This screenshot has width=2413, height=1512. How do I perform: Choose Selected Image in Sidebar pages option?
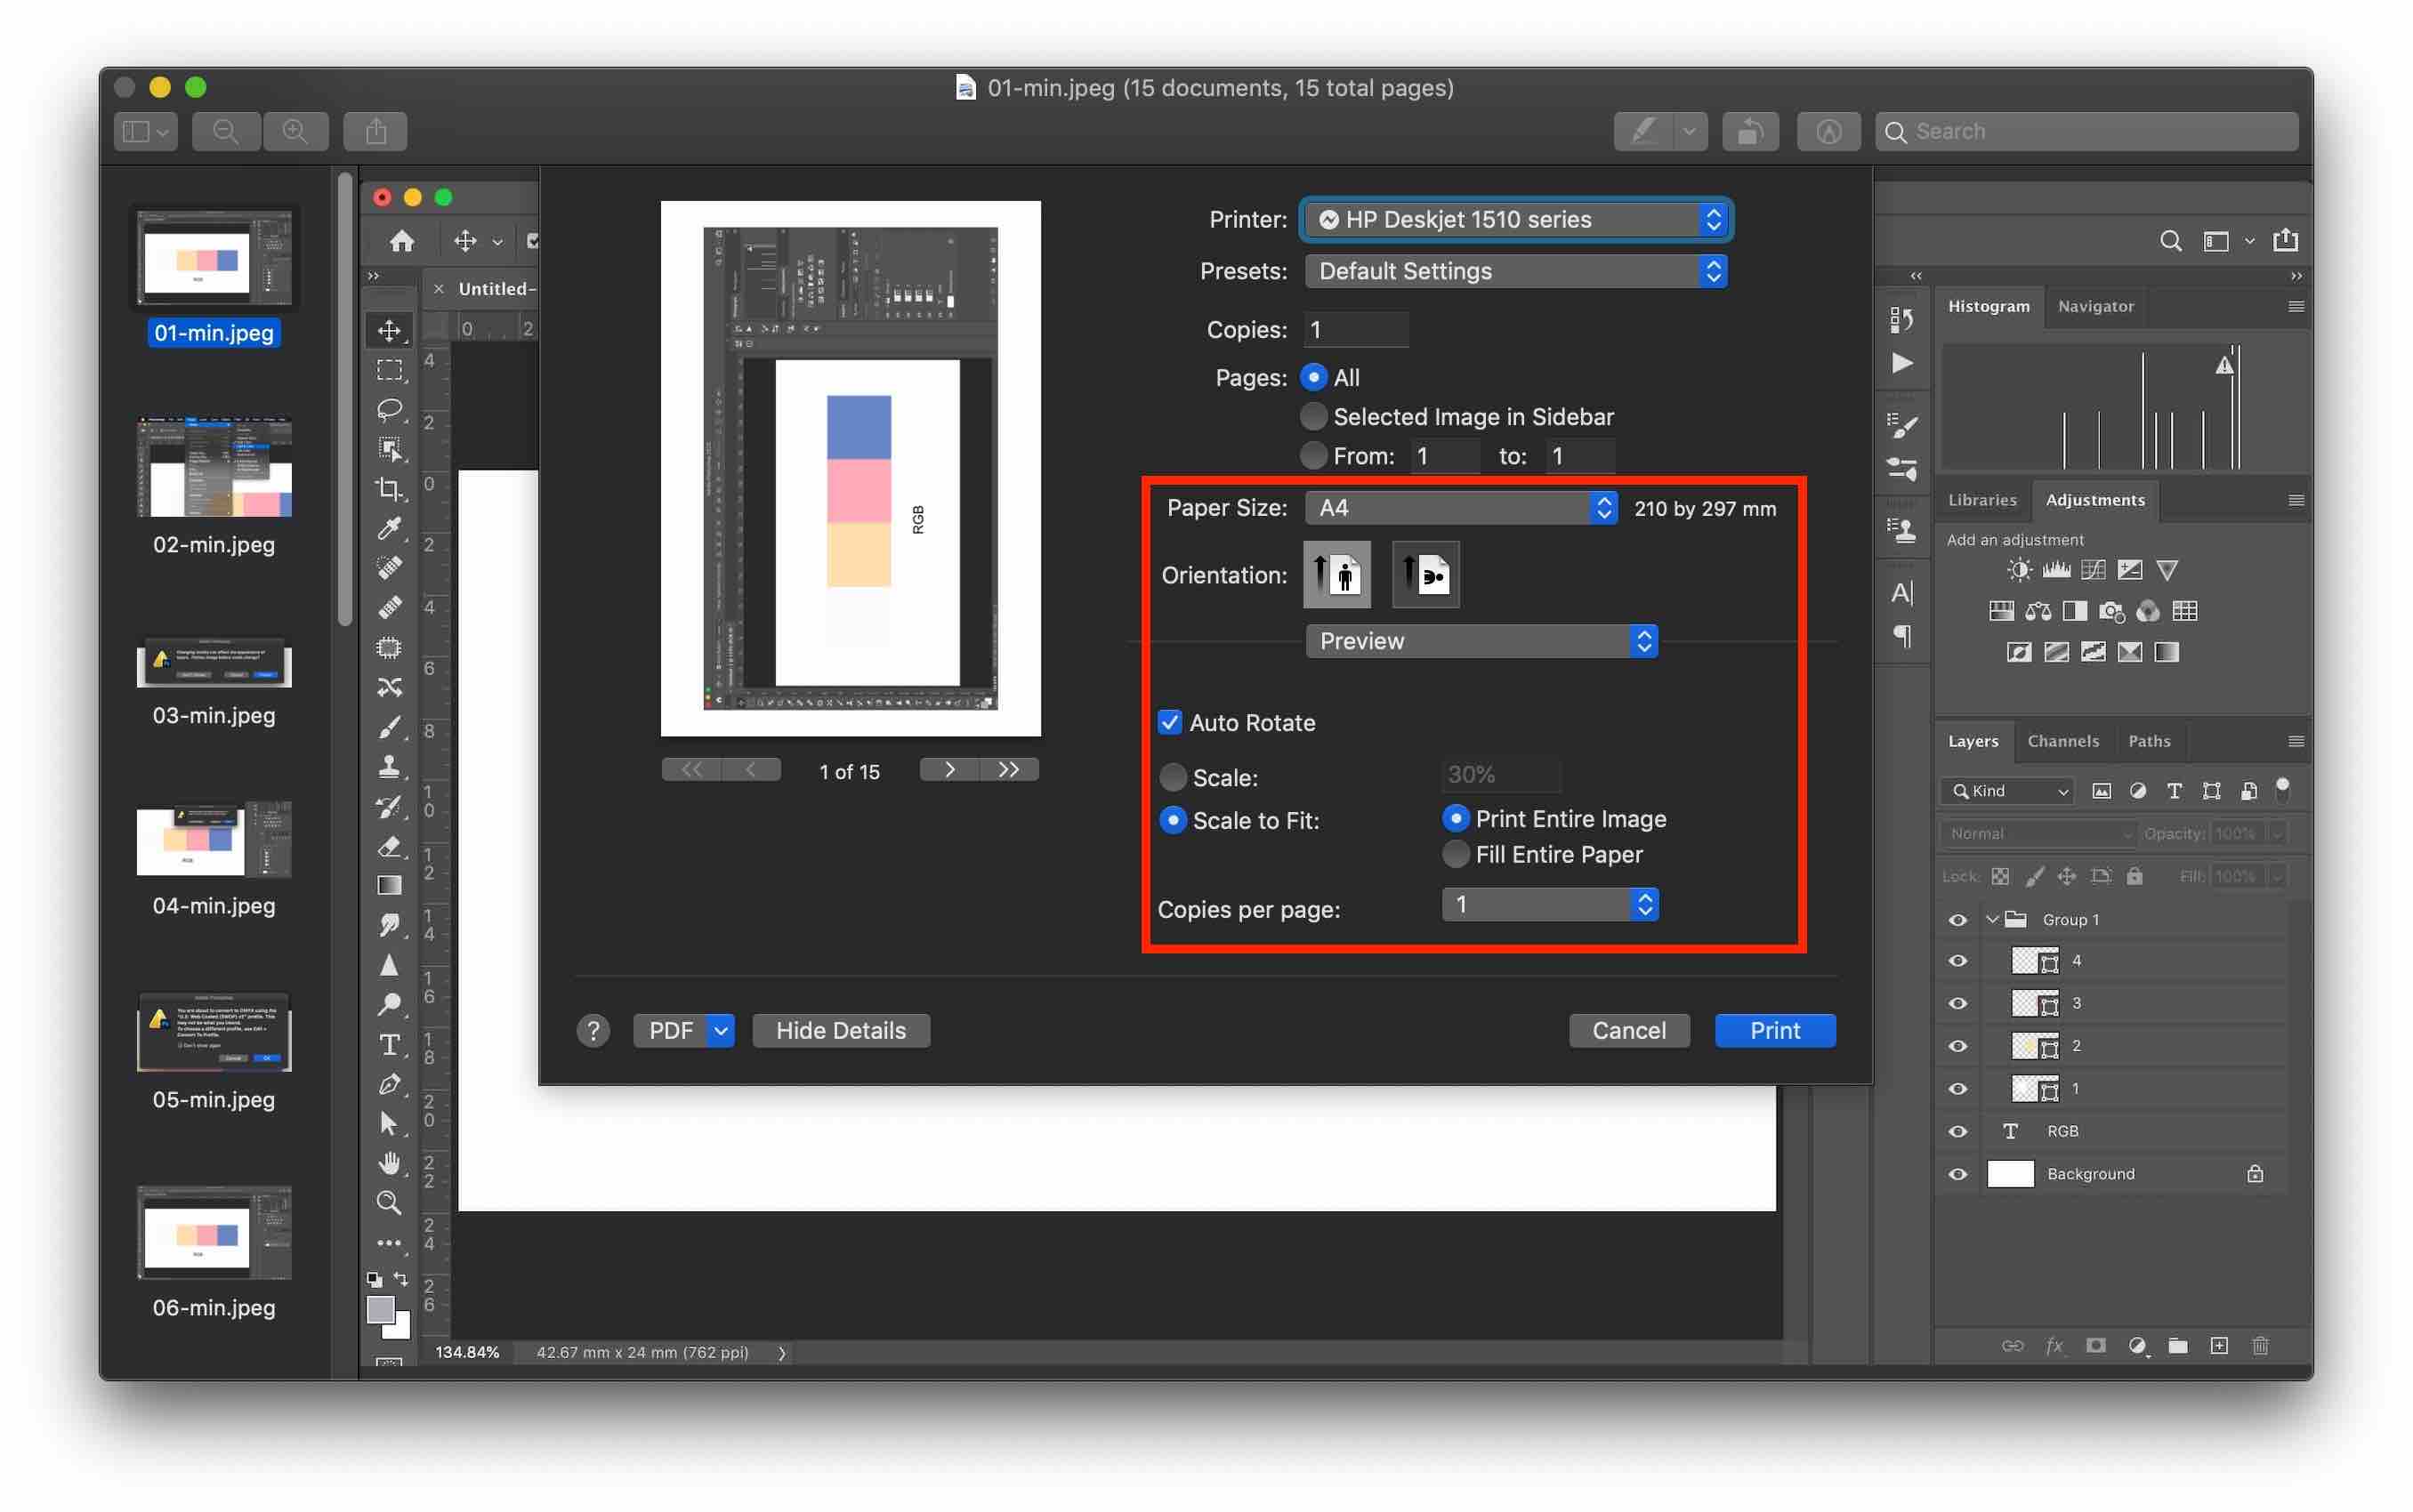1313,416
